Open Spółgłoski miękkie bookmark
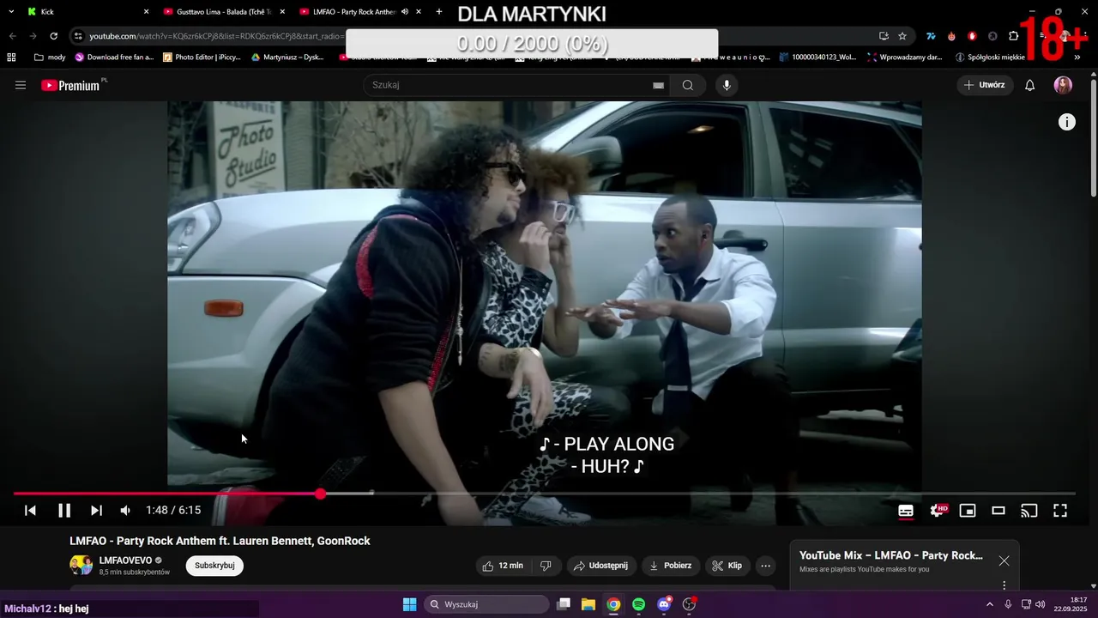 click(990, 58)
